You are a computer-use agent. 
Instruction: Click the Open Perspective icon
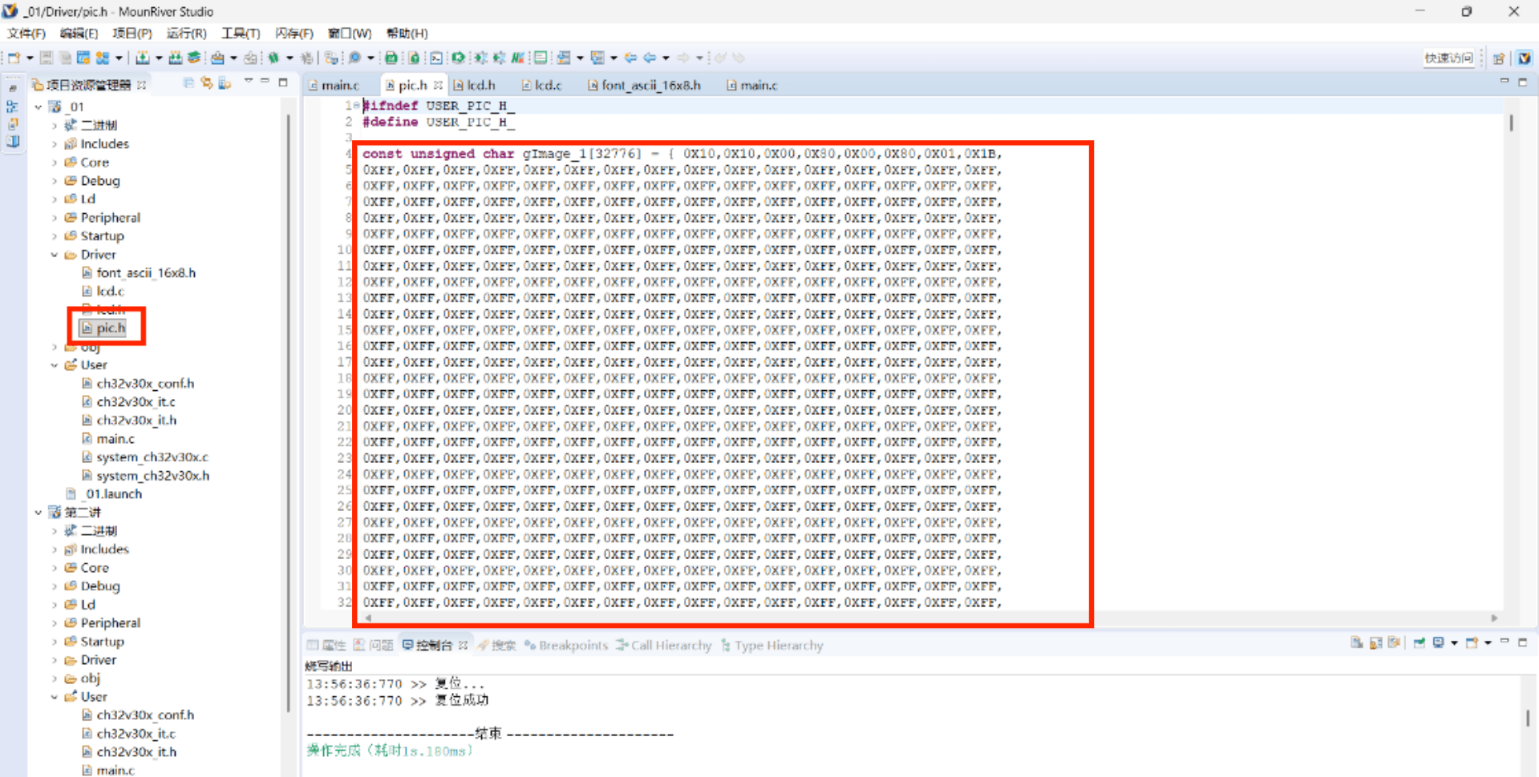[1498, 58]
